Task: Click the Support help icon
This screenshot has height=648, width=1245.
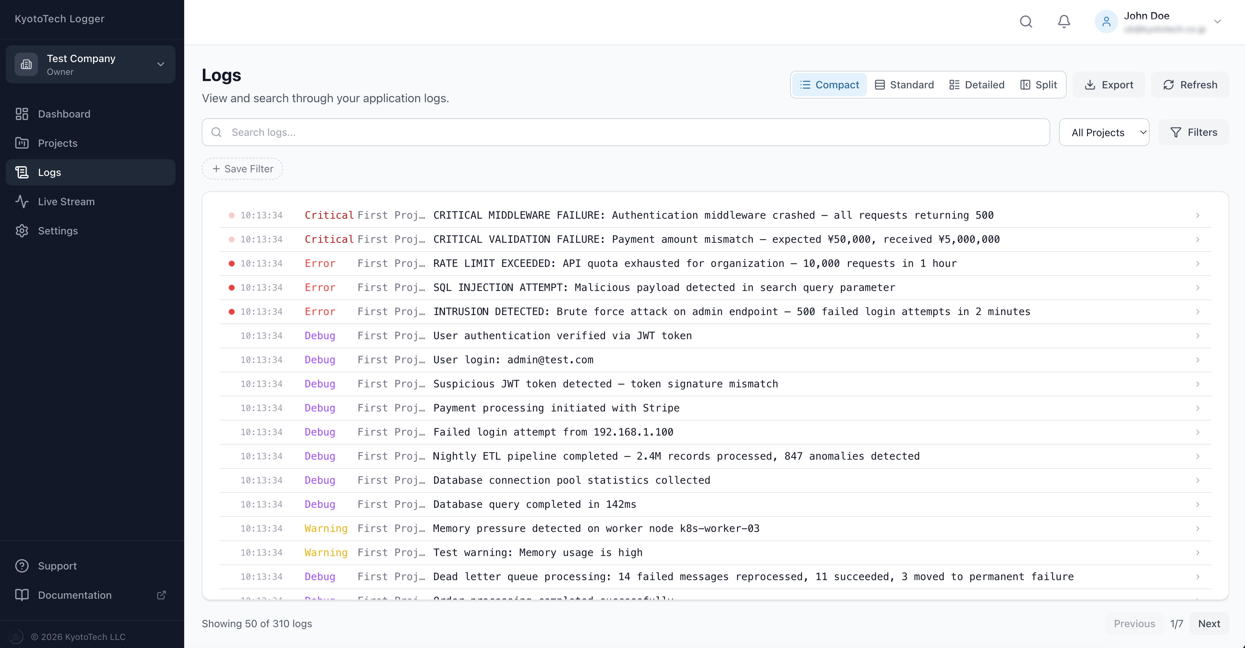Action: (22, 566)
